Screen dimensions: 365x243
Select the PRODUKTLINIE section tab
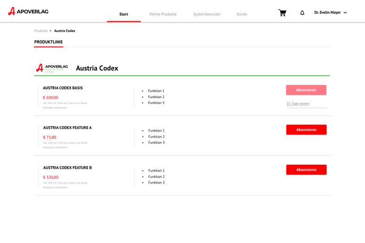click(48, 42)
